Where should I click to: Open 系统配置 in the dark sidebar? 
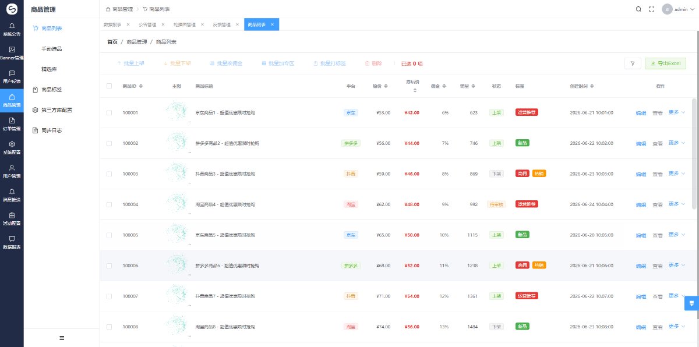pyautogui.click(x=12, y=148)
